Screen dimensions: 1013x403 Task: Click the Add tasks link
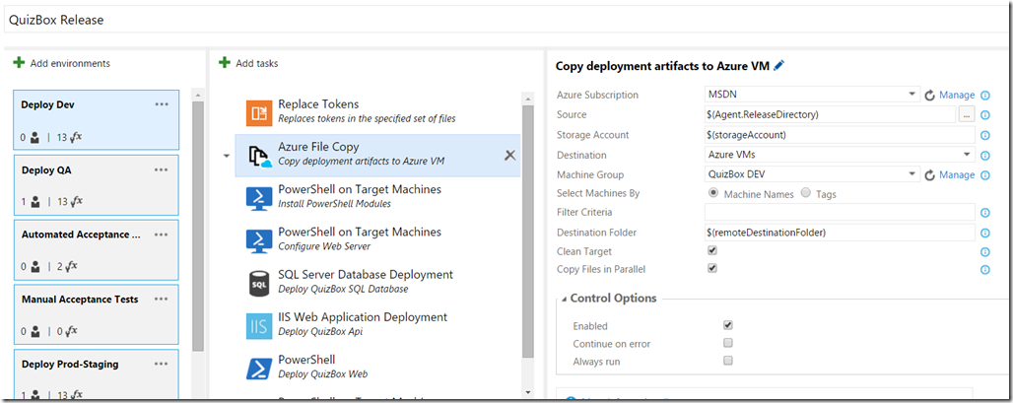coord(257,63)
